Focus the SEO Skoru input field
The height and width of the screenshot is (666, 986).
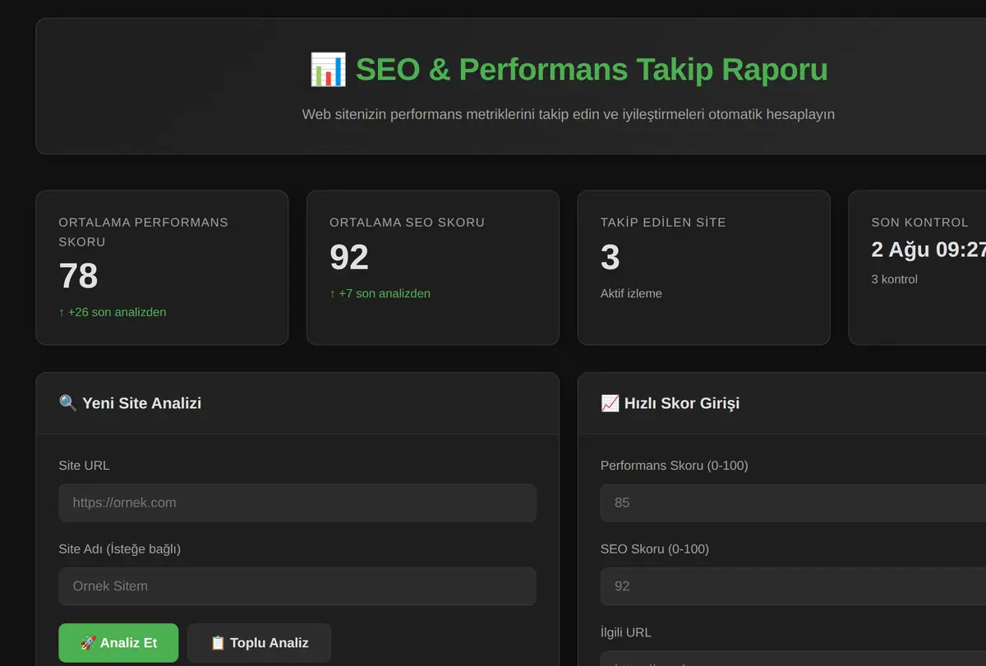click(x=793, y=586)
